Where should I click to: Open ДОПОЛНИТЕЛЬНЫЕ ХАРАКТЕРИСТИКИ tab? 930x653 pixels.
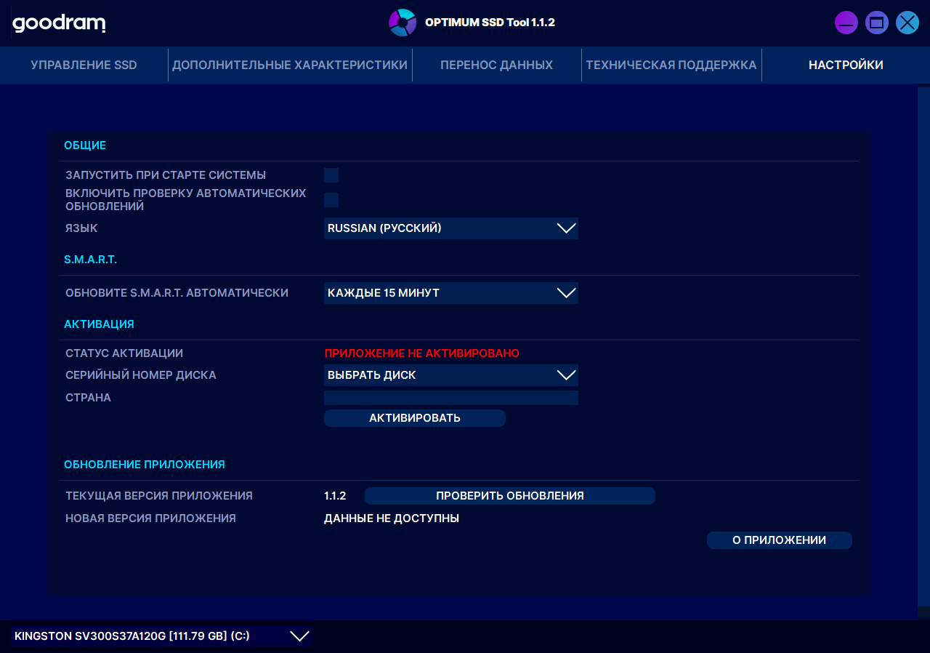pos(290,65)
